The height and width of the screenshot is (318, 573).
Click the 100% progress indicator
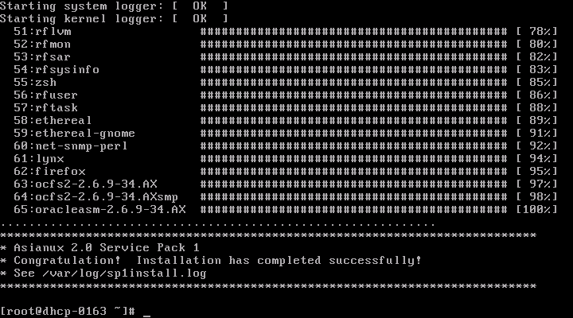(x=537, y=210)
